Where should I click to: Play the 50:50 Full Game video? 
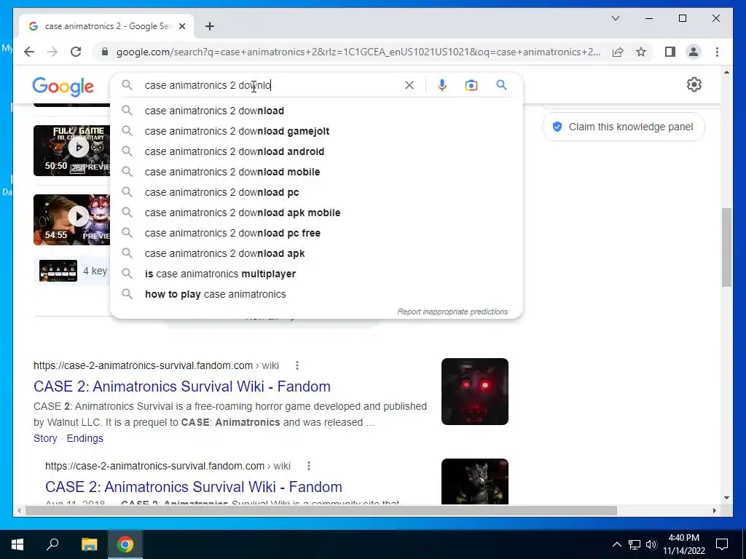72,150
